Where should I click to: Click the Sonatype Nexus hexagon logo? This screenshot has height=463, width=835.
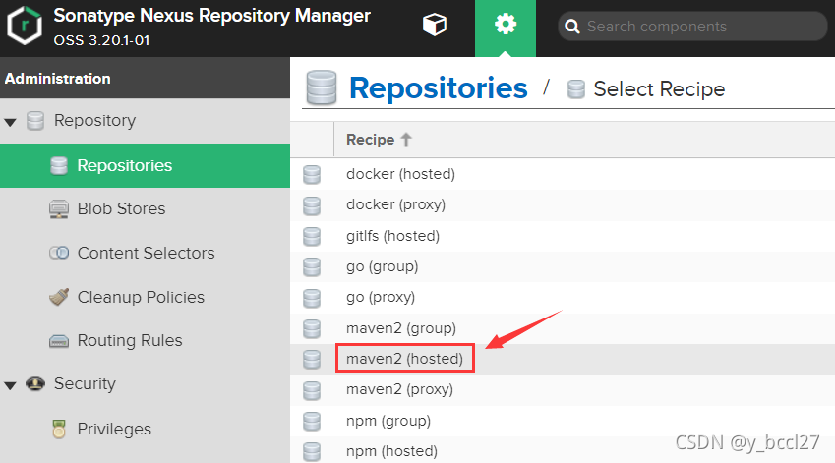coord(24,26)
